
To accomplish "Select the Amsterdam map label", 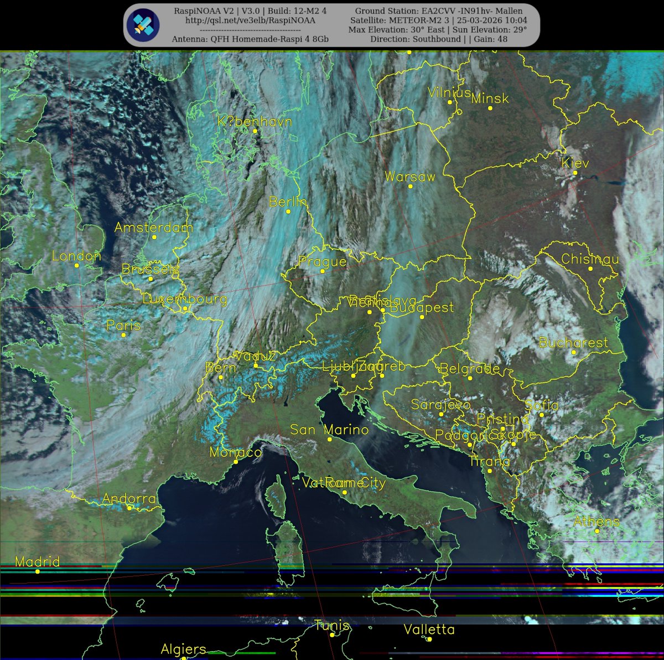I will [154, 228].
